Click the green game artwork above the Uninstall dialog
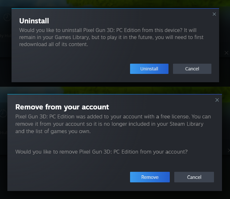Viewport: 230px width, 199px height. click(128, 4)
